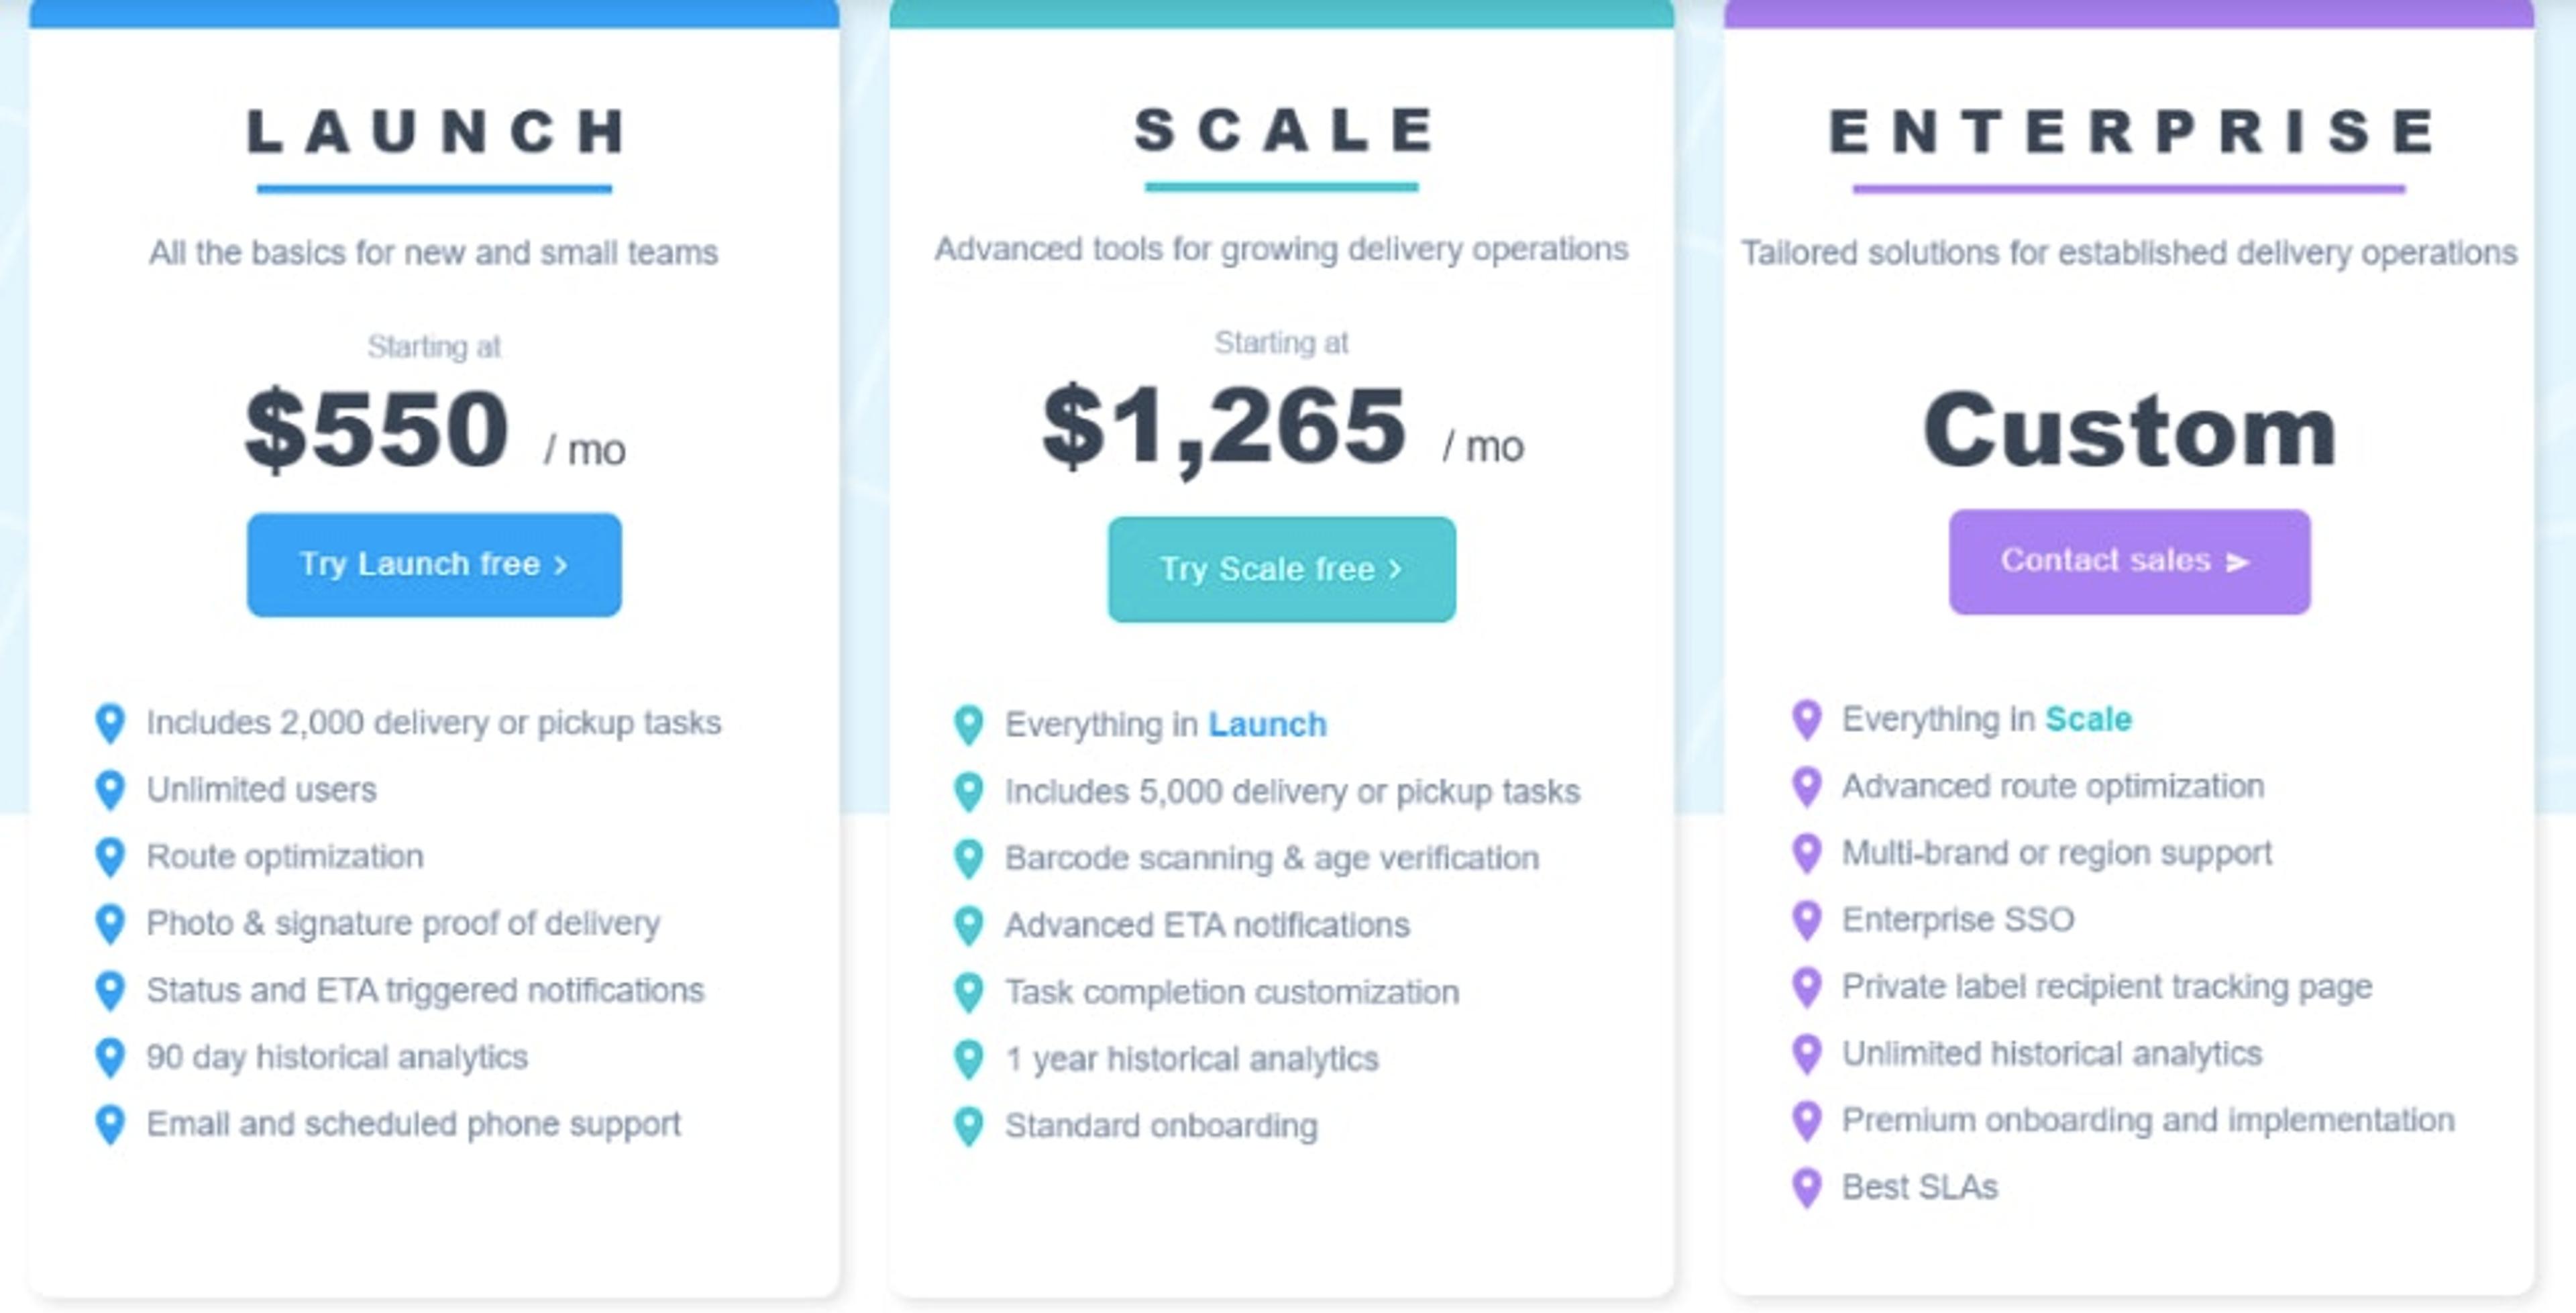Click the purple pin icon beside Enterprise SSO

pyautogui.click(x=1806, y=921)
